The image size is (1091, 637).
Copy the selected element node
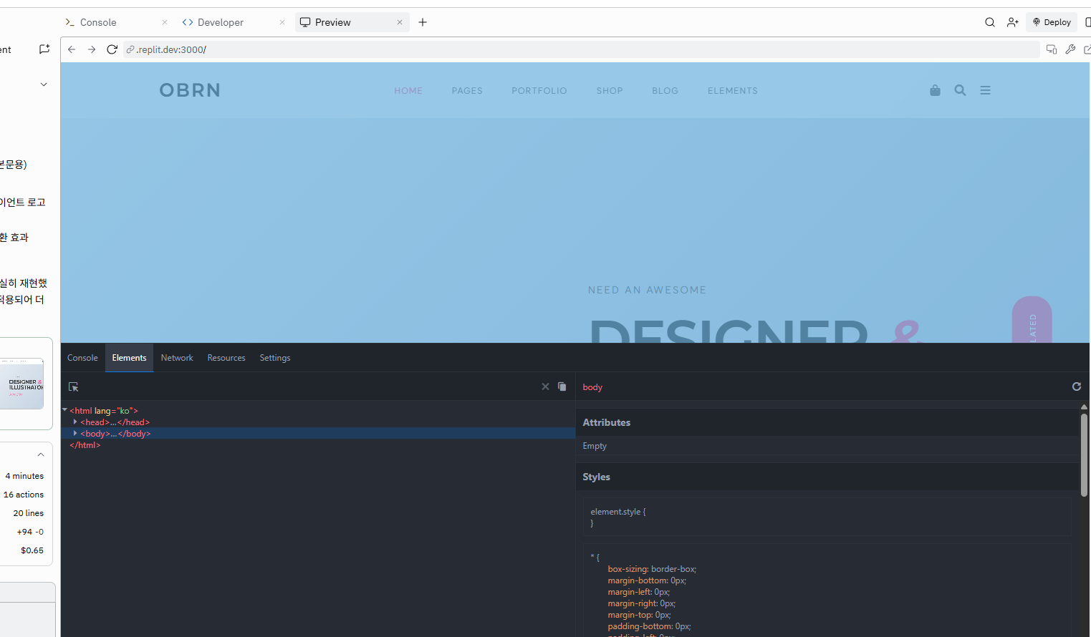click(562, 386)
